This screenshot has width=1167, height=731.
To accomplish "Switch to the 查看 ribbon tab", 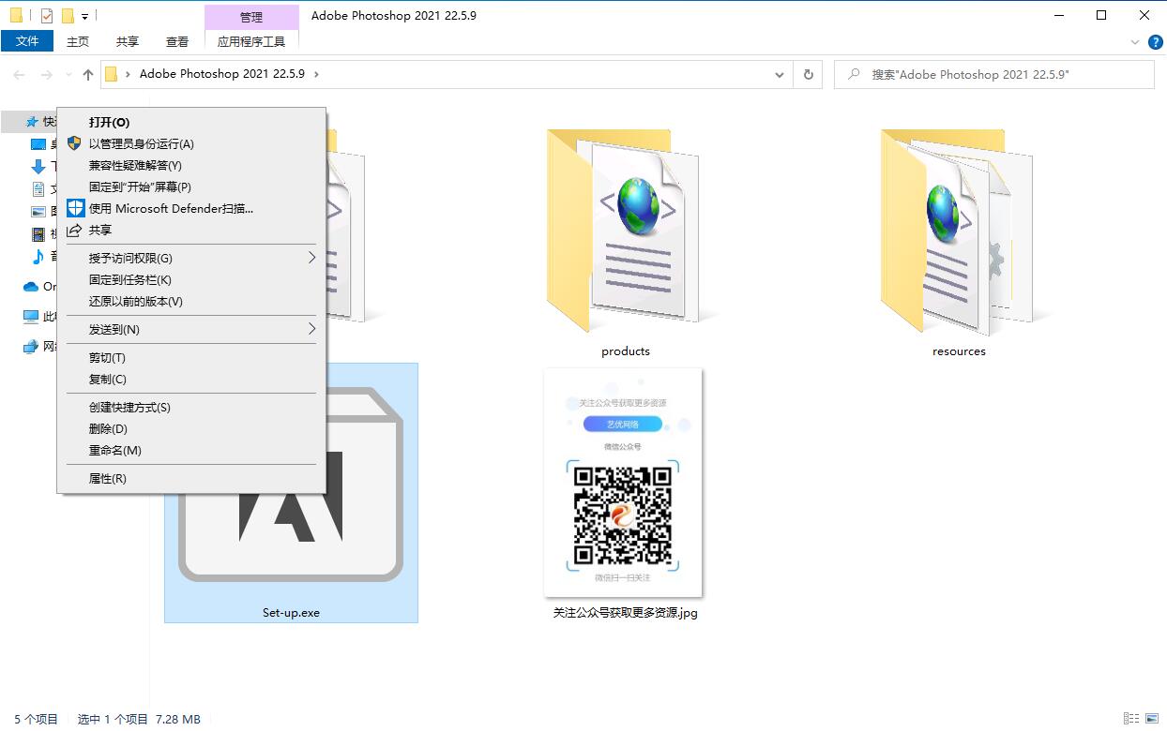I will (177, 41).
